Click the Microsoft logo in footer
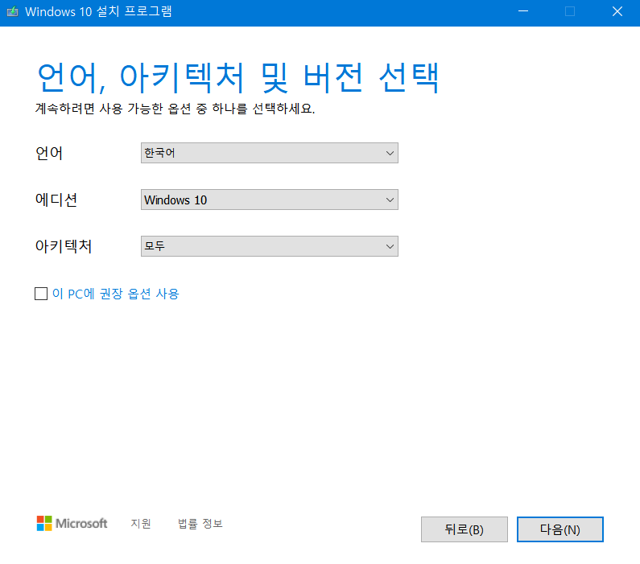Screen dimensions: 640x564 72,523
